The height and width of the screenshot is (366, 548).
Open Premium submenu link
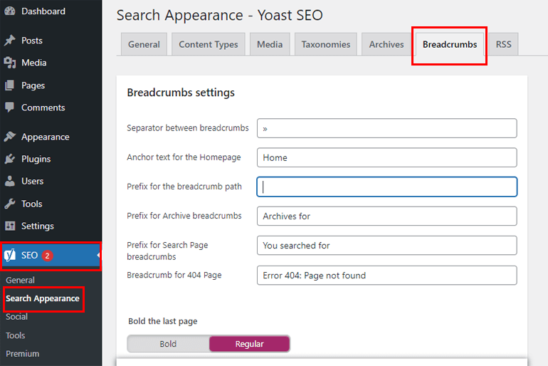tap(22, 354)
